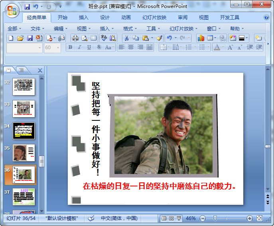Zoom in with plus button
The width and height of the screenshot is (274, 226).
click(250, 218)
